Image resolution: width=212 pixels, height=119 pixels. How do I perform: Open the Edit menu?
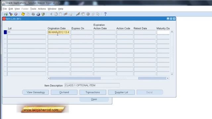[x=11, y=9]
